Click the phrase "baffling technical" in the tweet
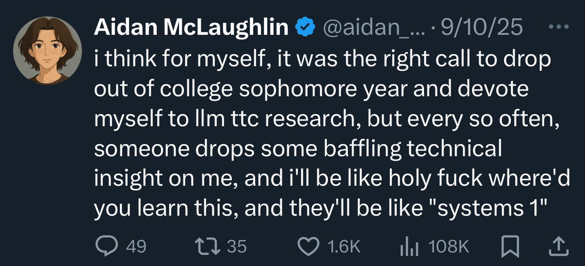585x266 pixels. click(405, 149)
